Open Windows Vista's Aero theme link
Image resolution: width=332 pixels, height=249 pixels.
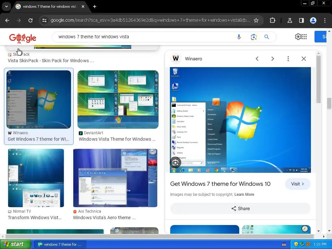[x=104, y=218]
